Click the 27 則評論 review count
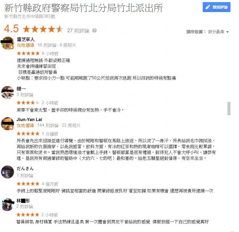 coord(78,30)
